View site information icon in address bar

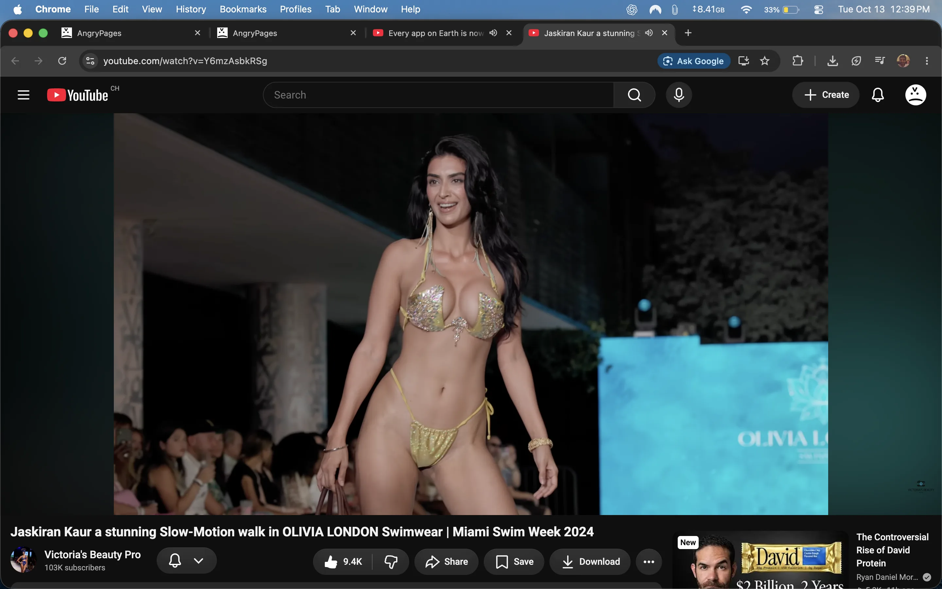[90, 61]
